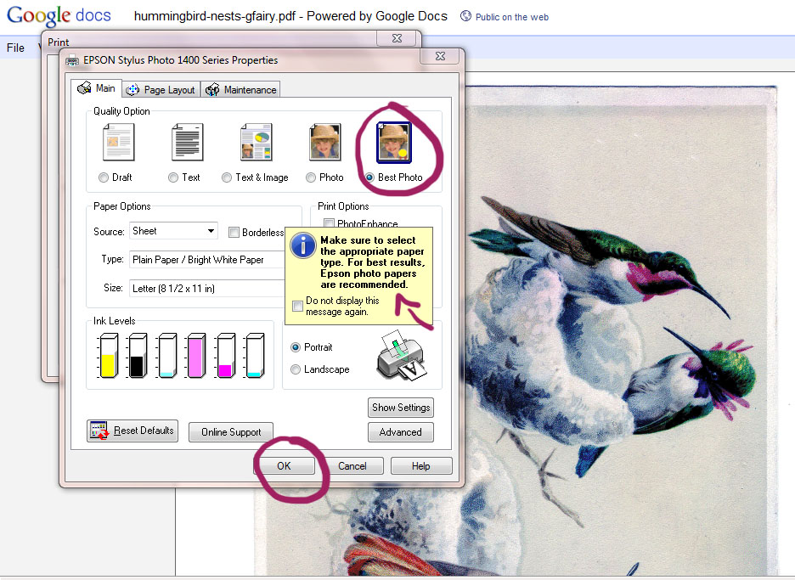This screenshot has height=580, width=795.
Task: Click the Text quality page icon
Action: (x=188, y=143)
